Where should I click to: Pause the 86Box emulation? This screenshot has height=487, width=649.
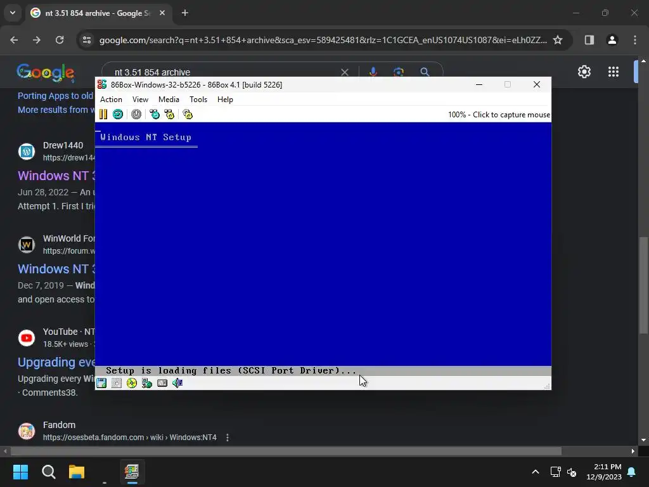[103, 114]
